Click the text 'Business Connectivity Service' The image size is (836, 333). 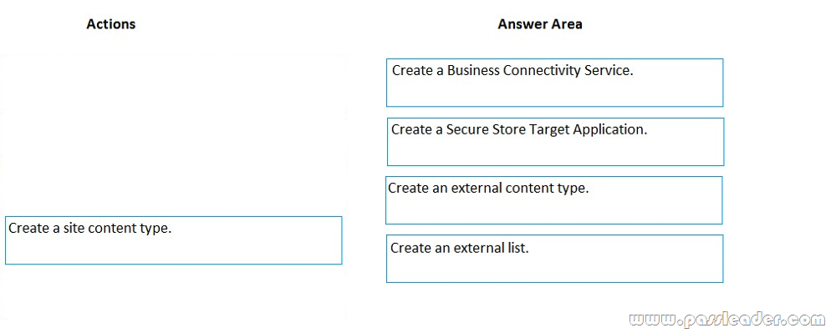click(x=540, y=71)
